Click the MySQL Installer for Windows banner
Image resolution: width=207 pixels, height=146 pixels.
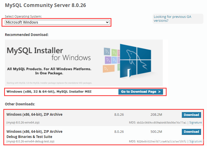(84, 63)
